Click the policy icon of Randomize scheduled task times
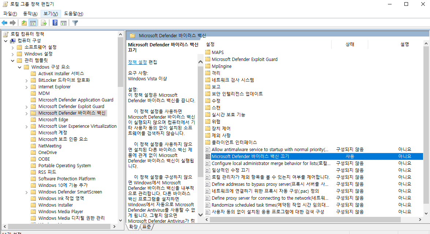The image size is (430, 234). coord(208,205)
